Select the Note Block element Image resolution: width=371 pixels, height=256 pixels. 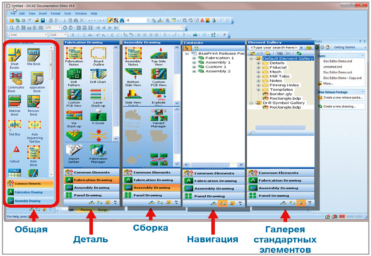tap(33, 156)
